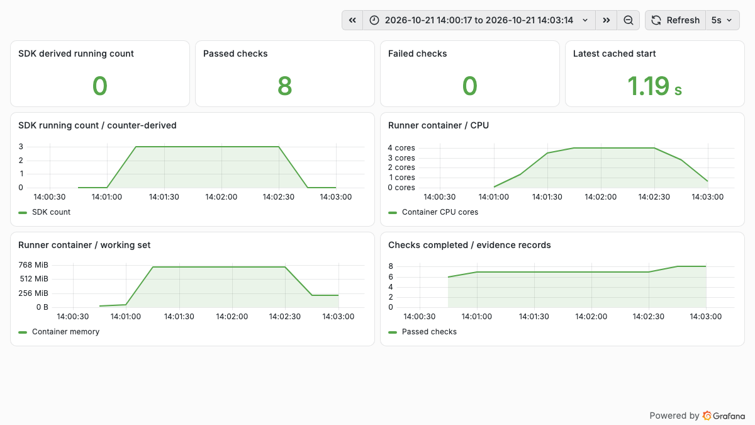Viewport: 755px width, 425px height.
Task: Open Checks completed / evidence records panel title
Action: [x=469, y=245]
